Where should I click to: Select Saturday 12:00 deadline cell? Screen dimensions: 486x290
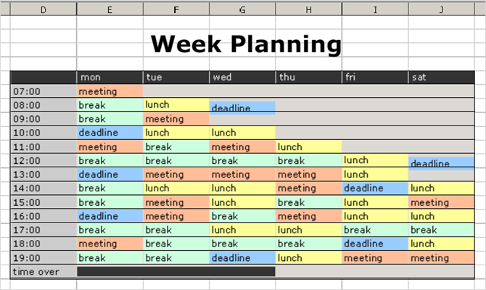(441, 163)
